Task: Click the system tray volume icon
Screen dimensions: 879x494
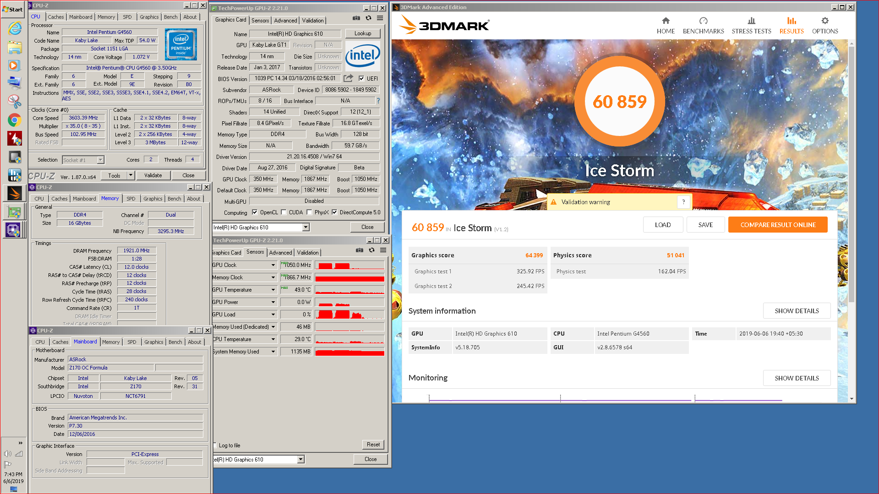Action: click(8, 454)
